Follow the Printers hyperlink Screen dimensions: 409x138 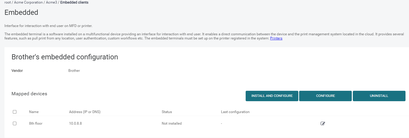pos(276,38)
